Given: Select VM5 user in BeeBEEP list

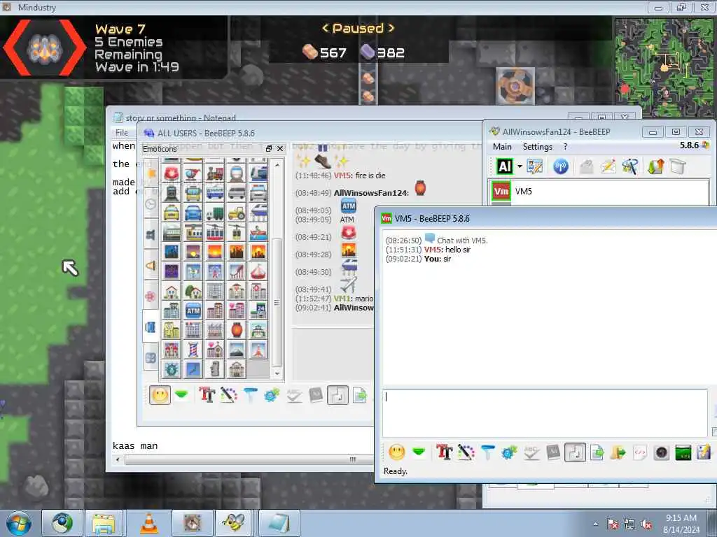Looking at the screenshot, I should click(x=599, y=192).
